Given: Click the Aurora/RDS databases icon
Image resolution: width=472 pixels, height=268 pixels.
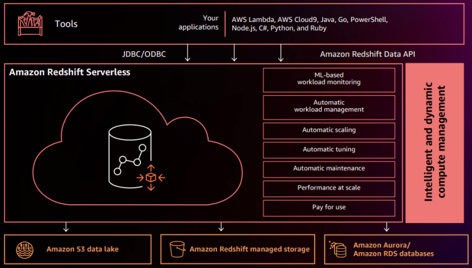Looking at the screenshot, I should 338,249.
